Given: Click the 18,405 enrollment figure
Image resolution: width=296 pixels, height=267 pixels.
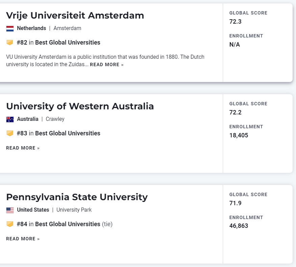Looking at the screenshot, I should (x=239, y=135).
